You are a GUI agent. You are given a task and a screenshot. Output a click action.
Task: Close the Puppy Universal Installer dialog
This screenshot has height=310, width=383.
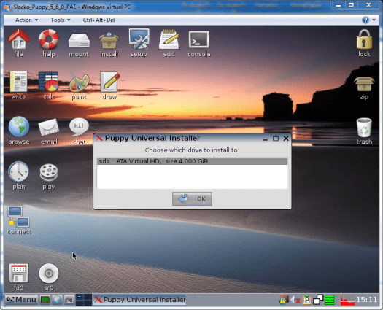tap(286, 139)
